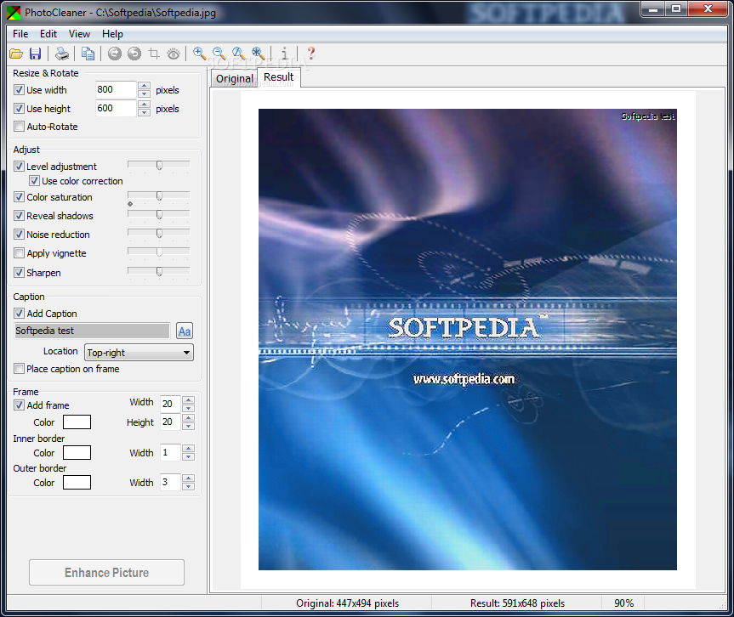Enable Place caption on frame

click(19, 369)
